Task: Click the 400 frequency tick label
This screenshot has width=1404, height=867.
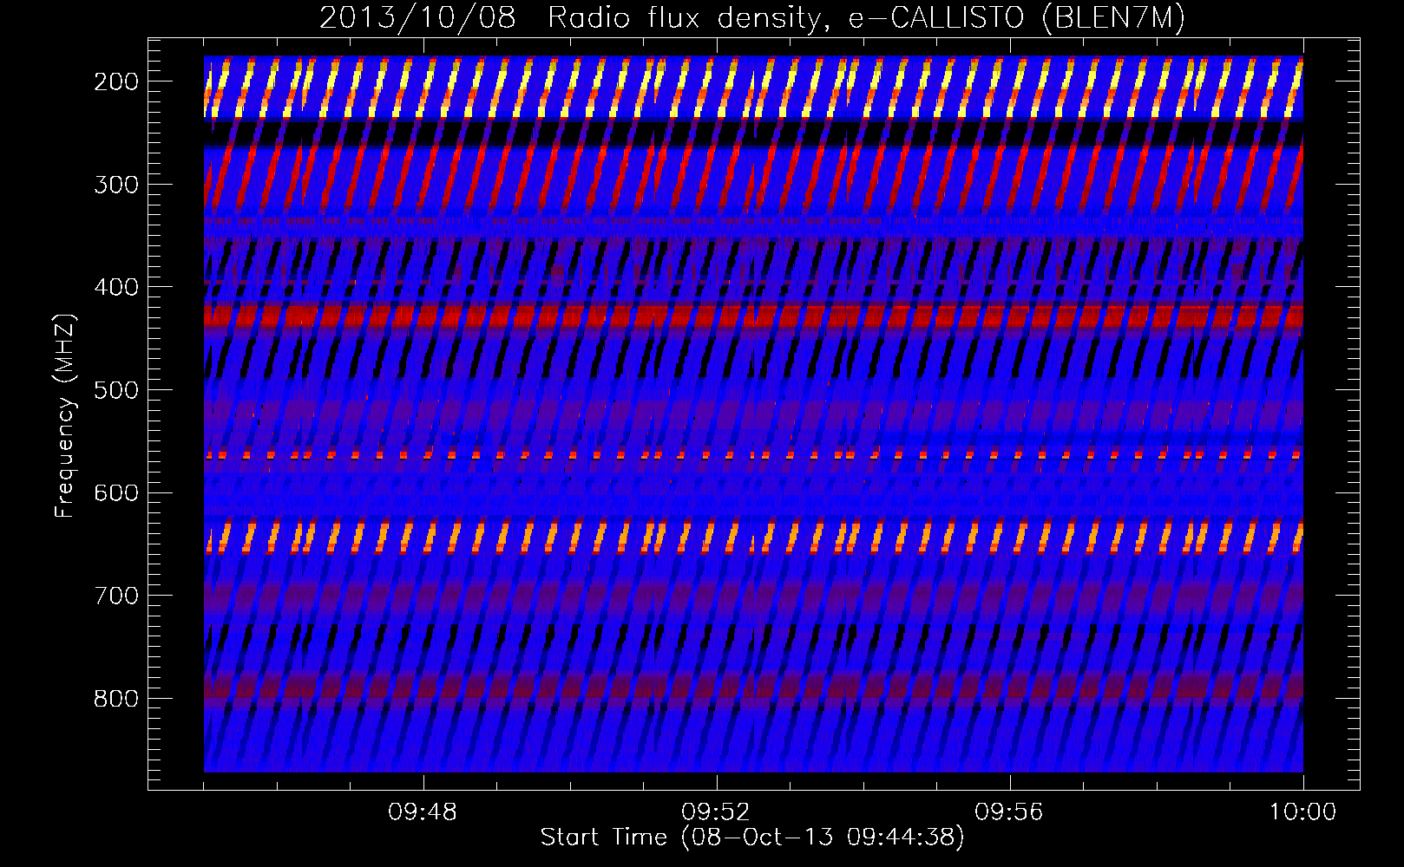Action: (x=116, y=287)
